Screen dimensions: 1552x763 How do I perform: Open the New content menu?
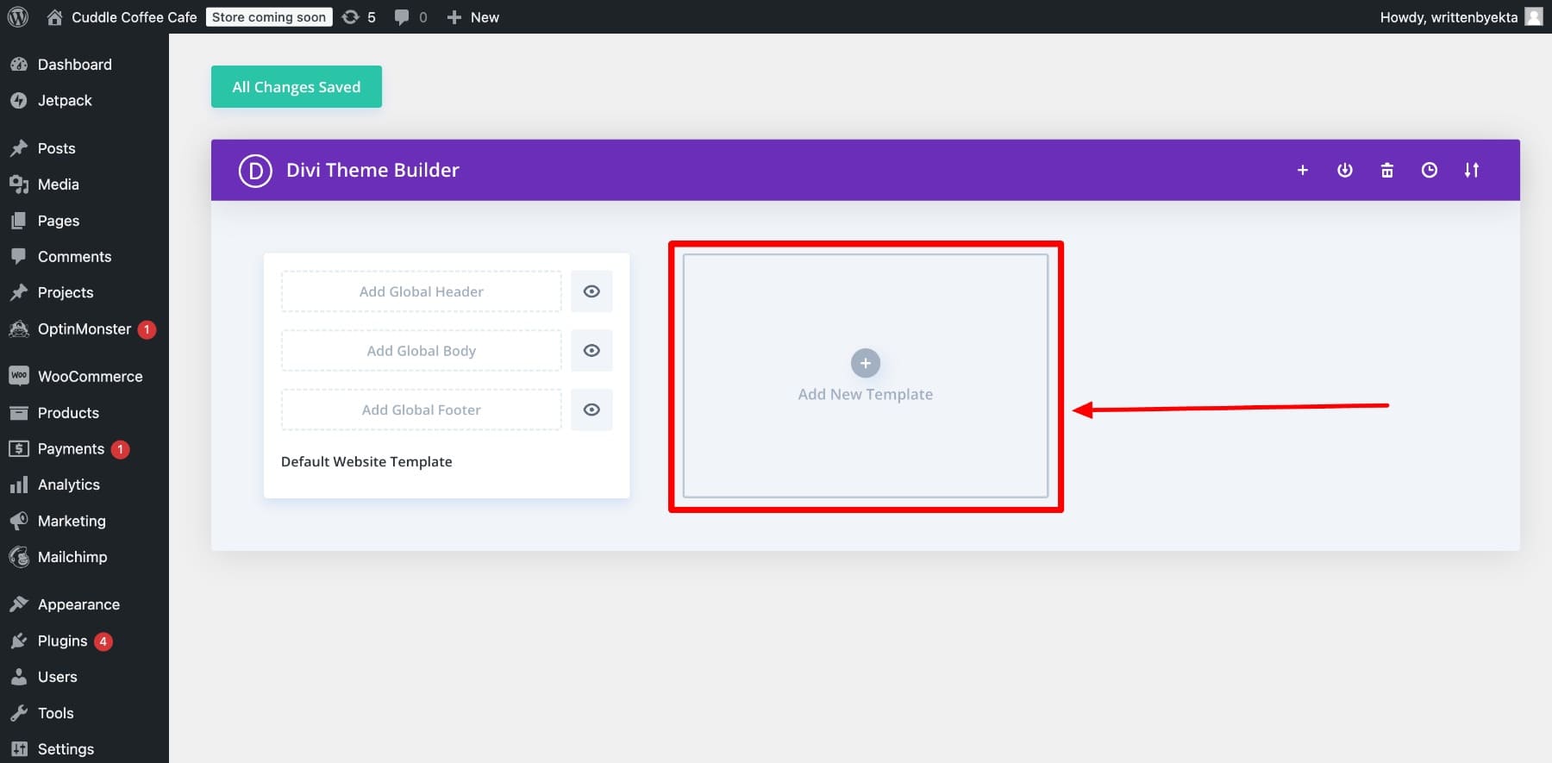pyautogui.click(x=472, y=17)
